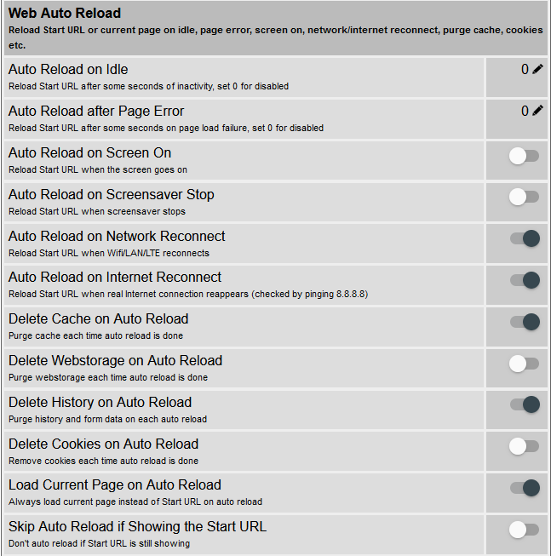Select the Auto Reload on Idle setting label
Image resolution: width=551 pixels, height=556 pixels.
coord(68,70)
